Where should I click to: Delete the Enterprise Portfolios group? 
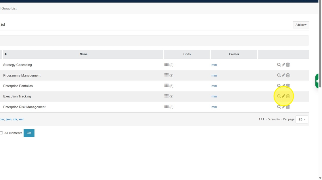pyautogui.click(x=288, y=86)
